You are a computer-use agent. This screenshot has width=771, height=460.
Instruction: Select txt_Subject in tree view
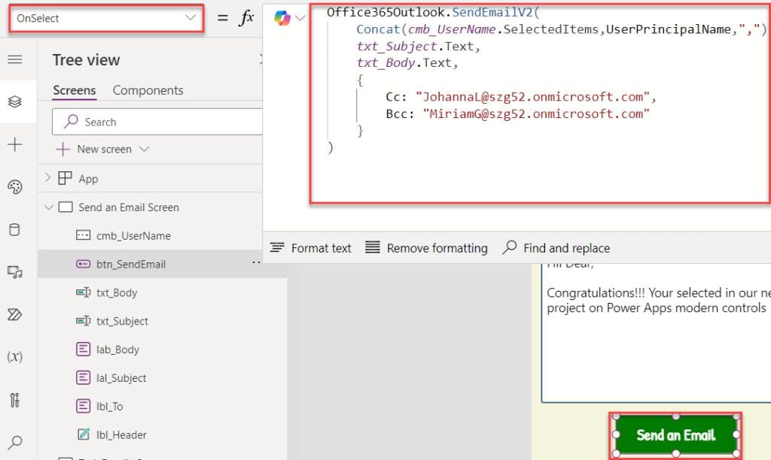122,321
